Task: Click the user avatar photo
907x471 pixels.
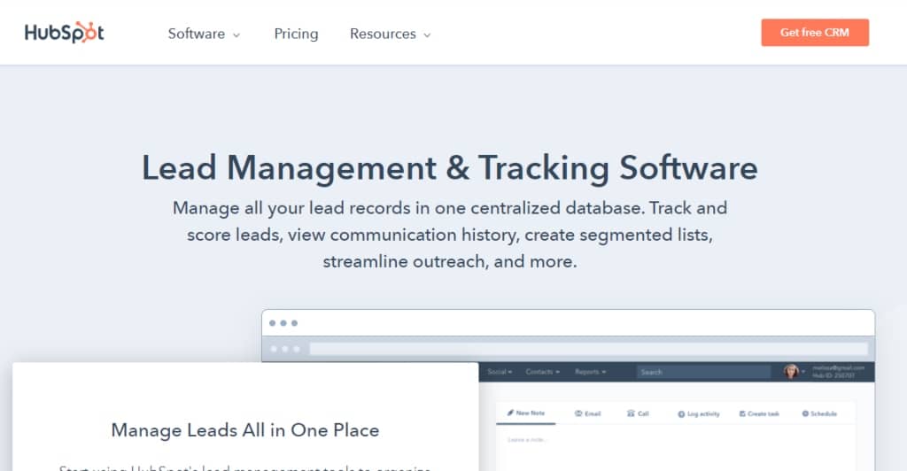Action: click(x=791, y=372)
